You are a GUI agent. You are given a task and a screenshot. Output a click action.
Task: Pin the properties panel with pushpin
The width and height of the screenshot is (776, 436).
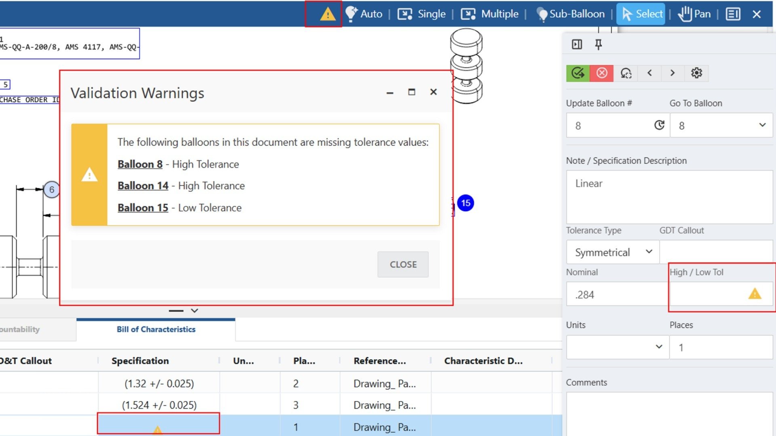(599, 44)
